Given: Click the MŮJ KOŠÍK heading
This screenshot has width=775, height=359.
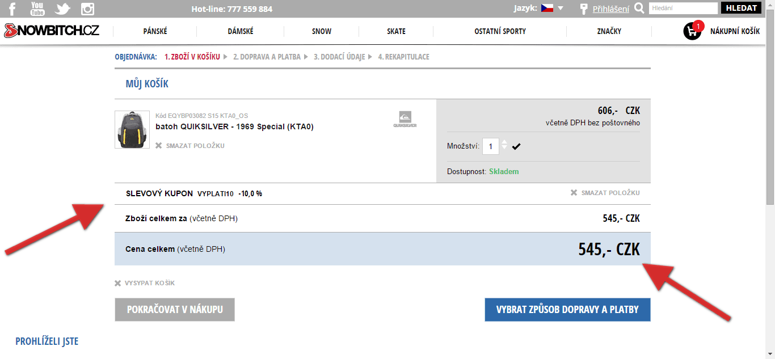Looking at the screenshot, I should coord(147,84).
